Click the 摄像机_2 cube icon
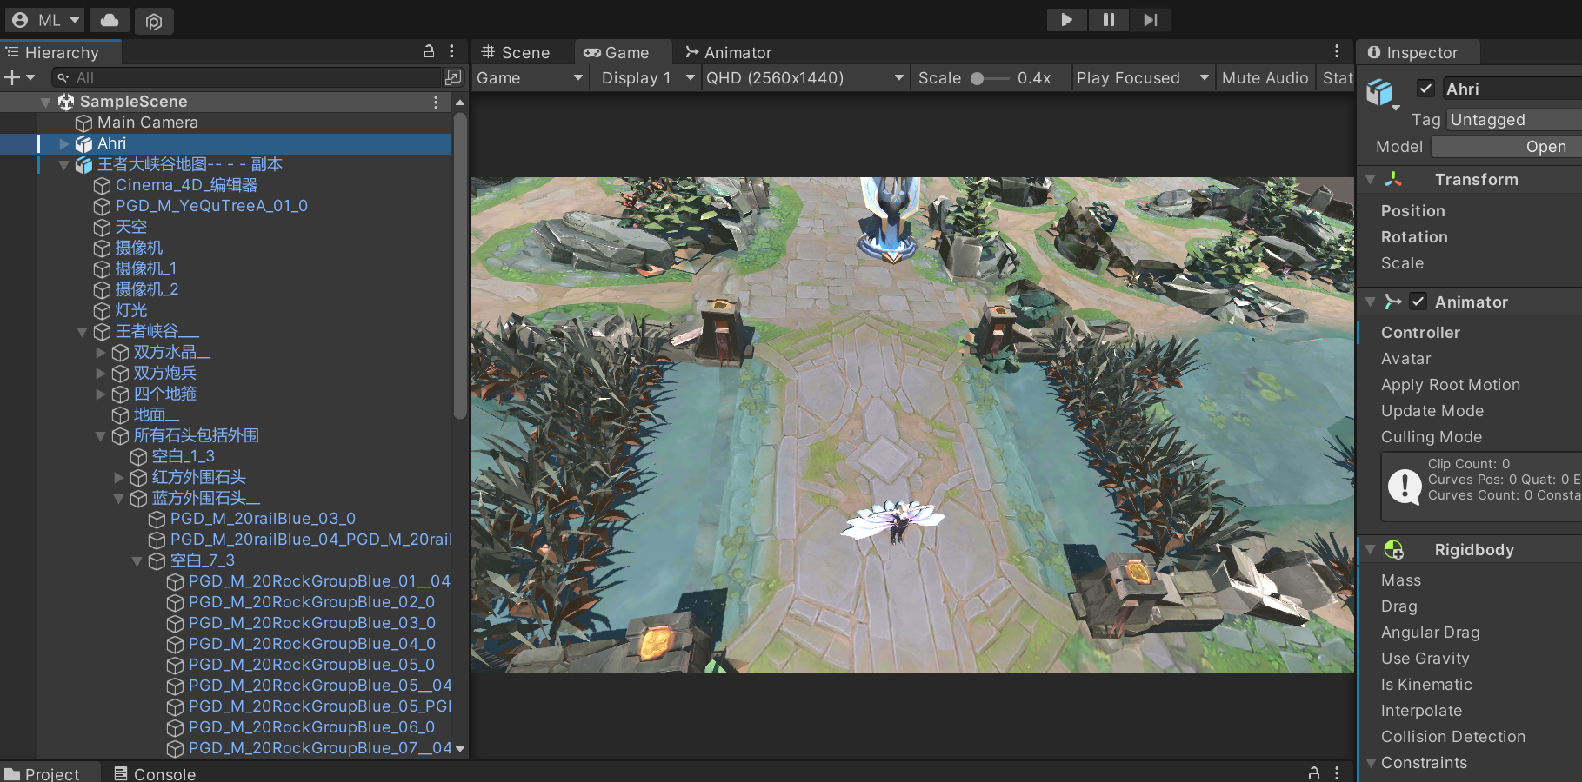The height and width of the screenshot is (782, 1582). pyautogui.click(x=102, y=290)
